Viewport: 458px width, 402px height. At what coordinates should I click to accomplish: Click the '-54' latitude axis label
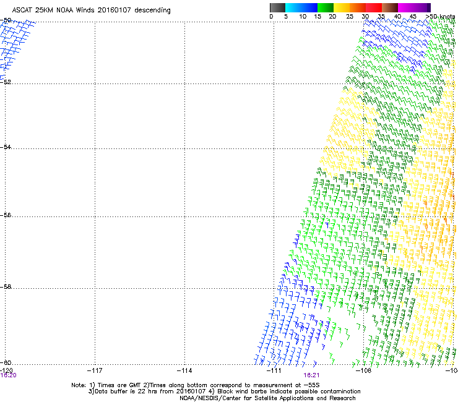coord(6,147)
